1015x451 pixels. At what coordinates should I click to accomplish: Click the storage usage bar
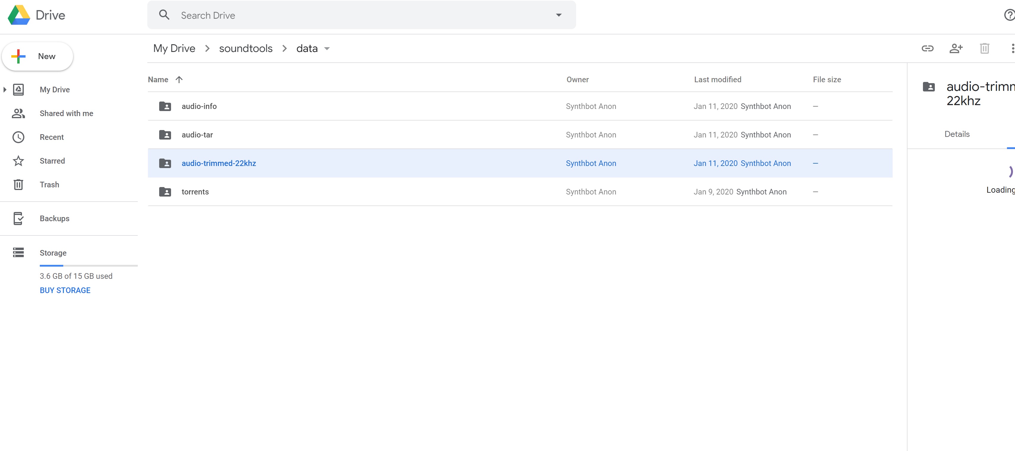pyautogui.click(x=88, y=266)
